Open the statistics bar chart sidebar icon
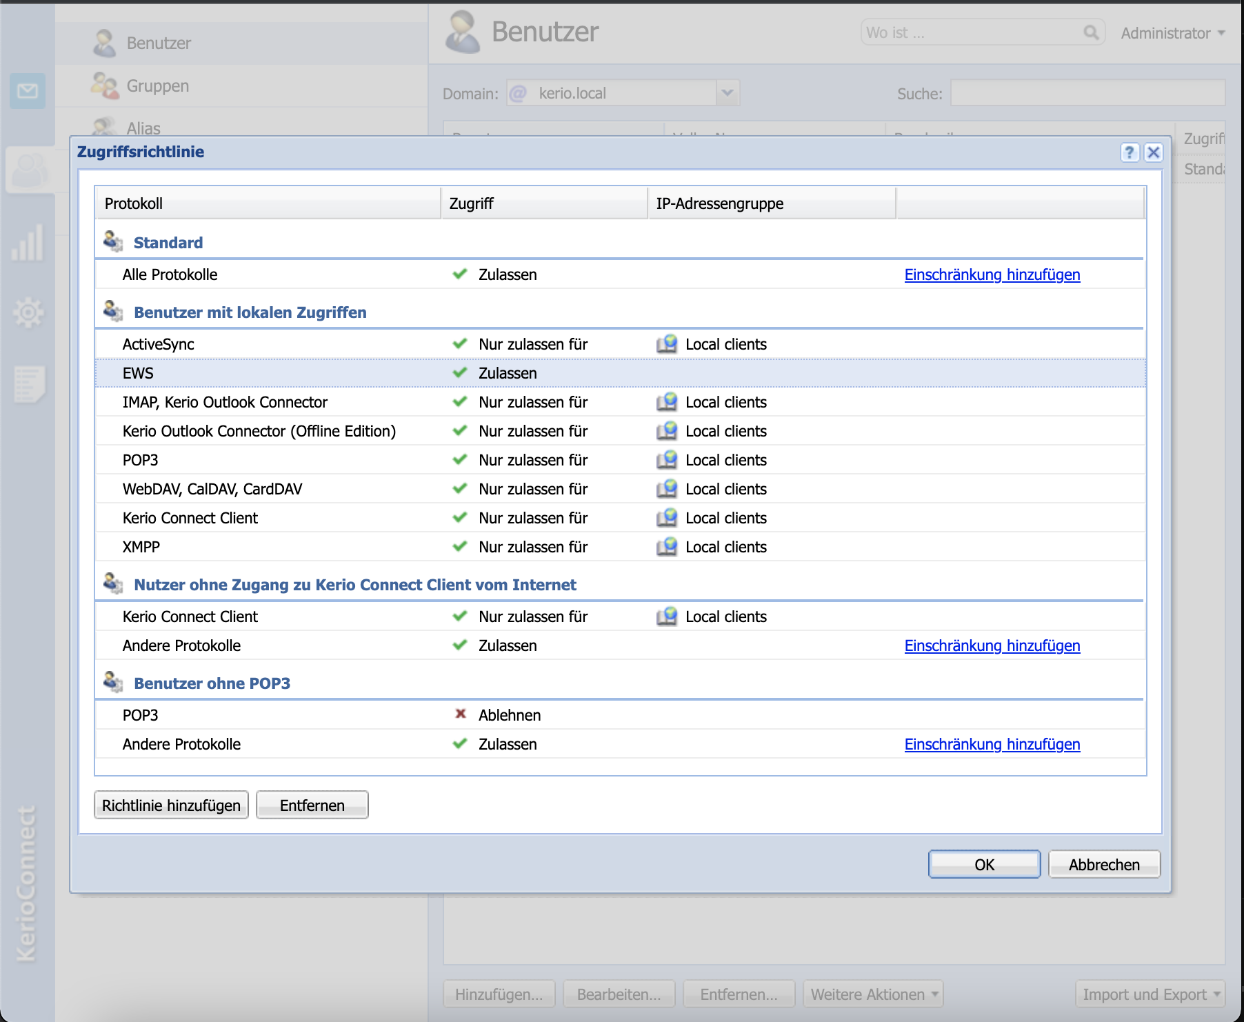 [x=28, y=243]
